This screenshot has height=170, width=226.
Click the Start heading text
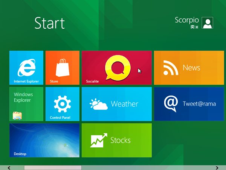pos(50,23)
